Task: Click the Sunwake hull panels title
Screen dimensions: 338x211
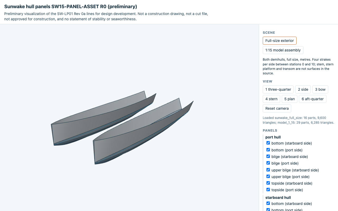Action: [x=71, y=7]
